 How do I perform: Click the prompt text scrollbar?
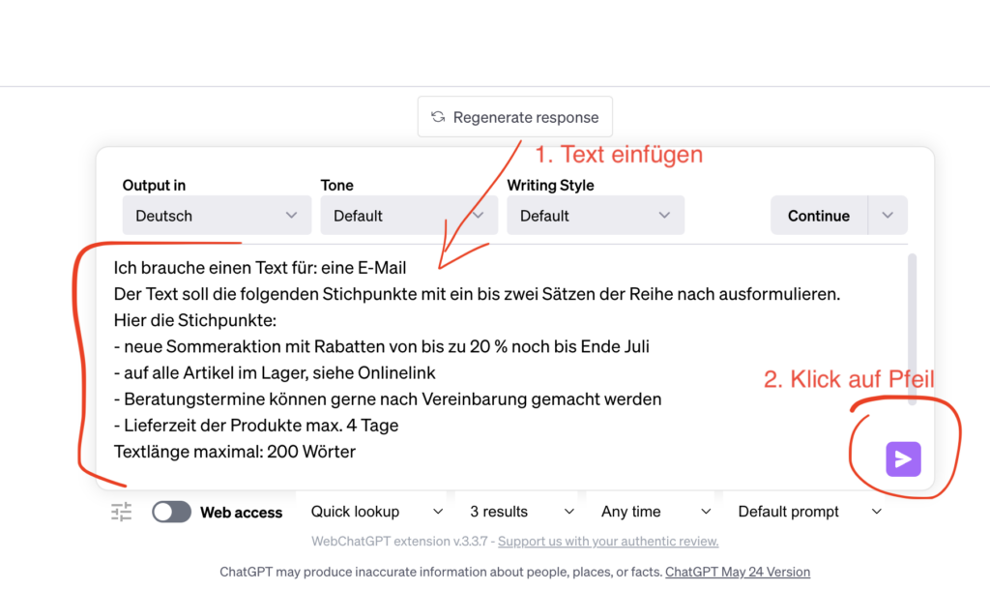912,329
